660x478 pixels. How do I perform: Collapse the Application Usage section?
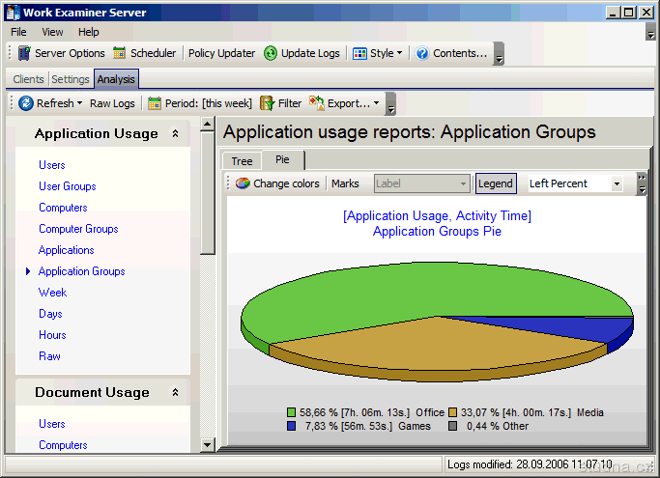(175, 134)
